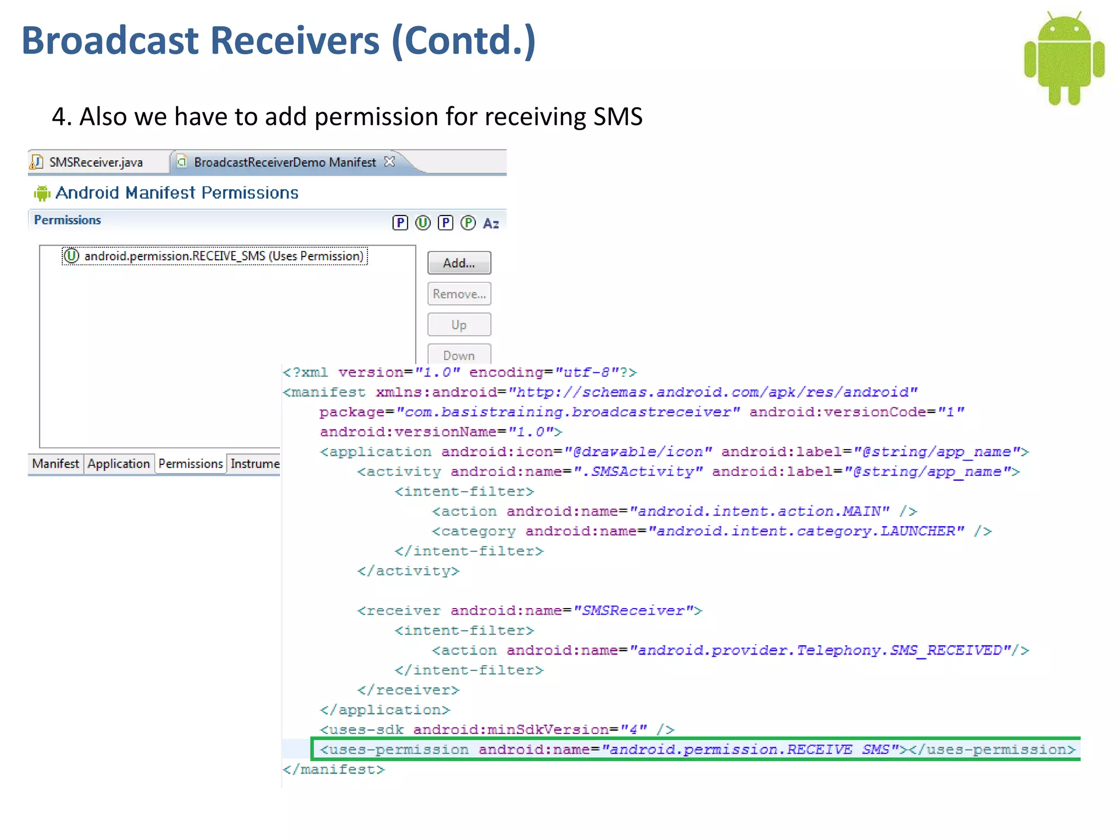Click the '<uses-sdk android:minSdkVersion="4"' line
The image size is (1120, 840).
pyautogui.click(x=497, y=730)
